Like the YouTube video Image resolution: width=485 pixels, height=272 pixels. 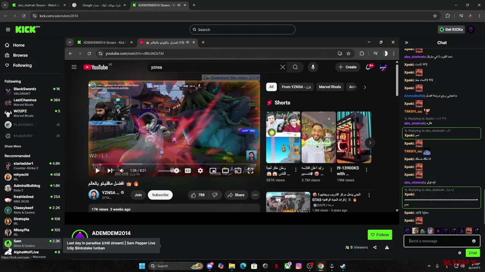click(x=198, y=195)
